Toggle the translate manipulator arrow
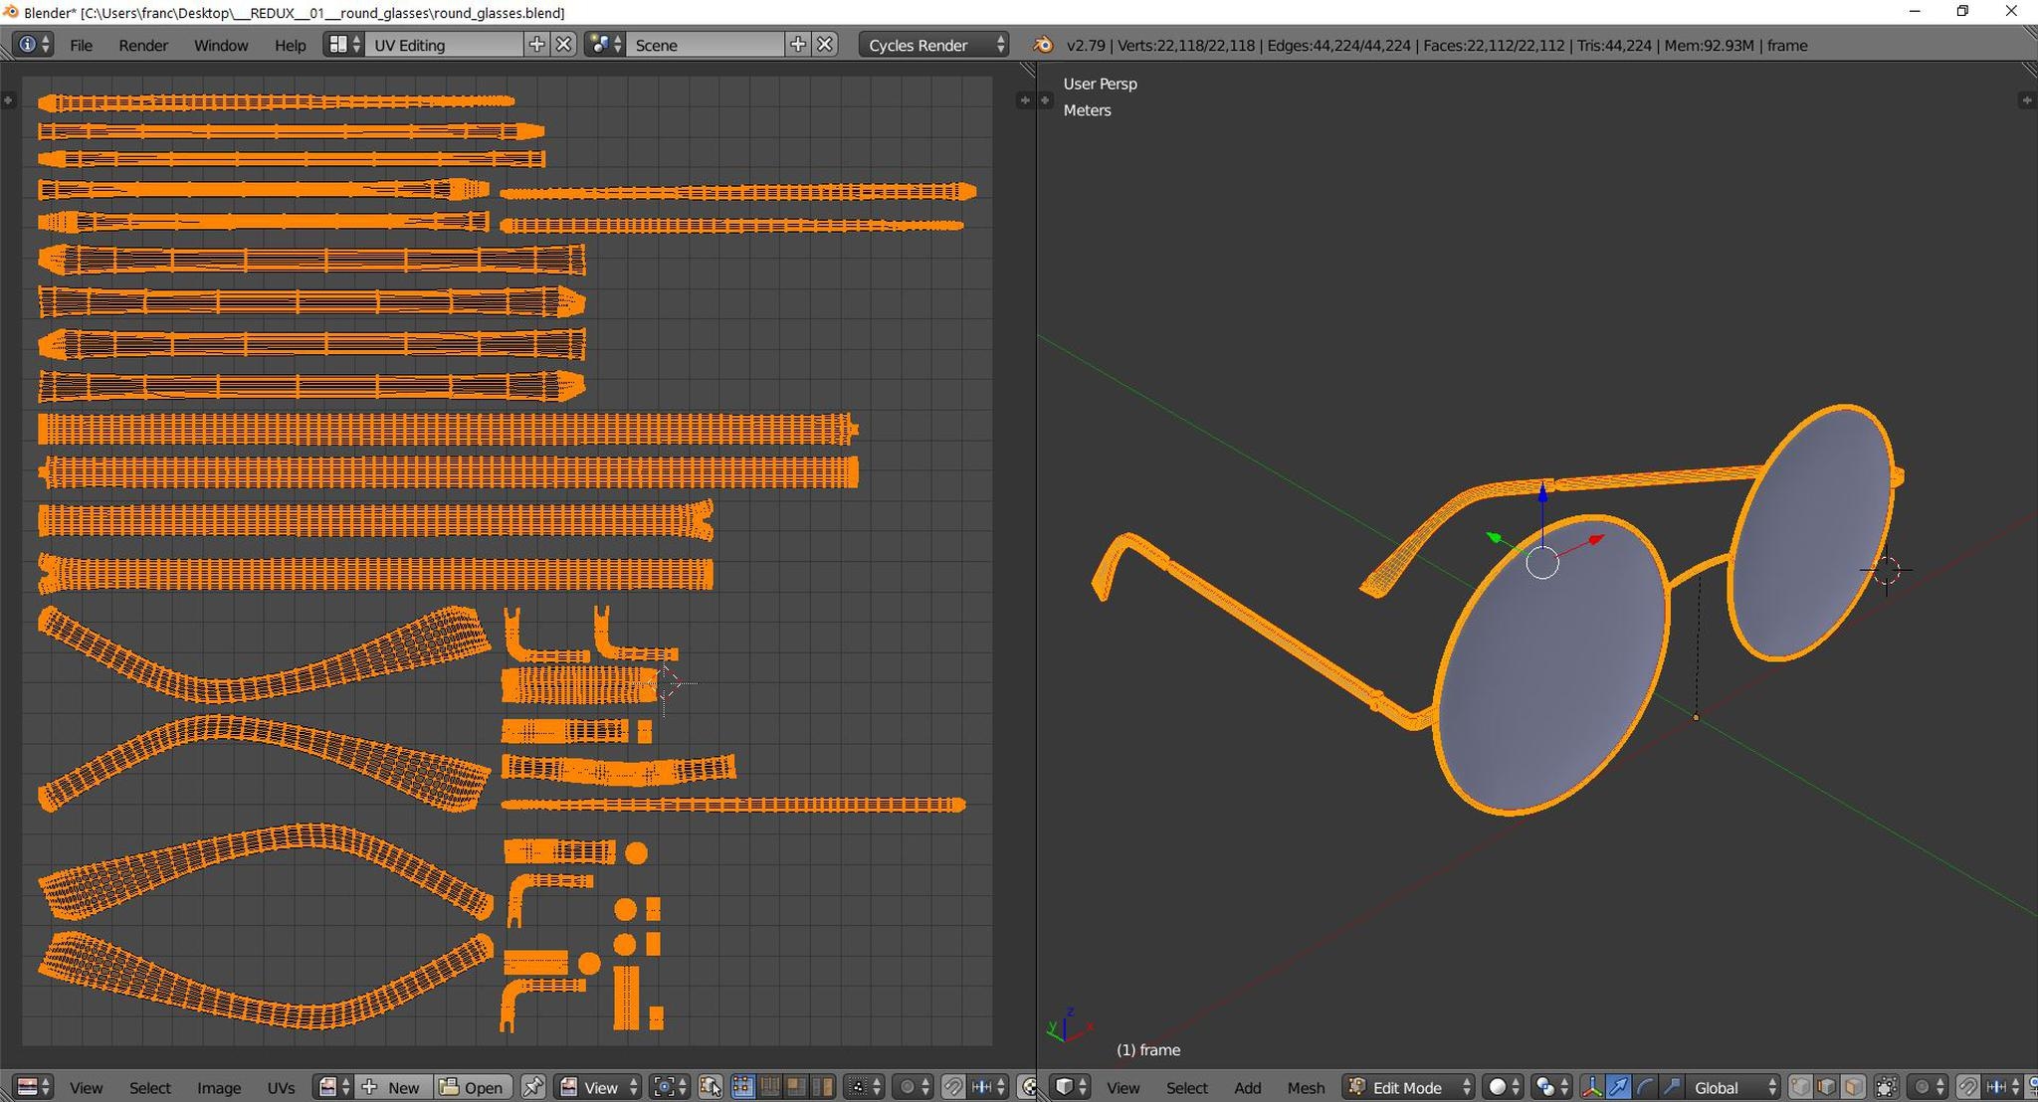Image resolution: width=2038 pixels, height=1102 pixels. [1618, 1087]
